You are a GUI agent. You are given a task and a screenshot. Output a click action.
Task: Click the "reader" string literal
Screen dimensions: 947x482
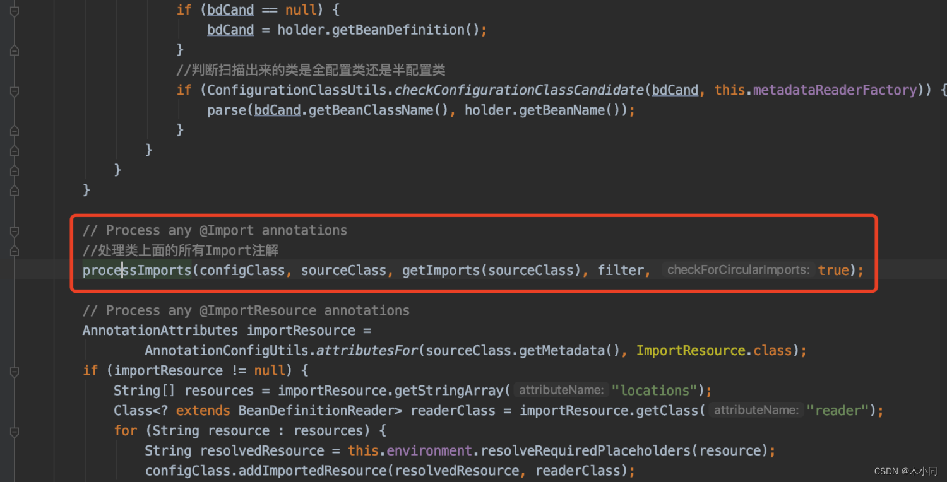pos(838,410)
